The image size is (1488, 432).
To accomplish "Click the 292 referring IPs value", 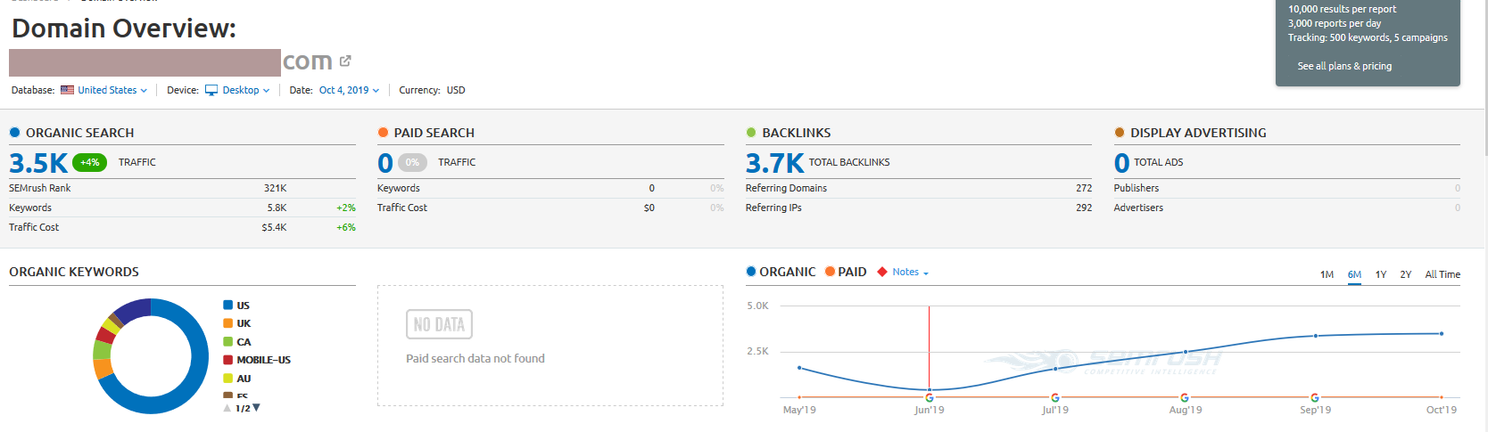I will (1084, 208).
